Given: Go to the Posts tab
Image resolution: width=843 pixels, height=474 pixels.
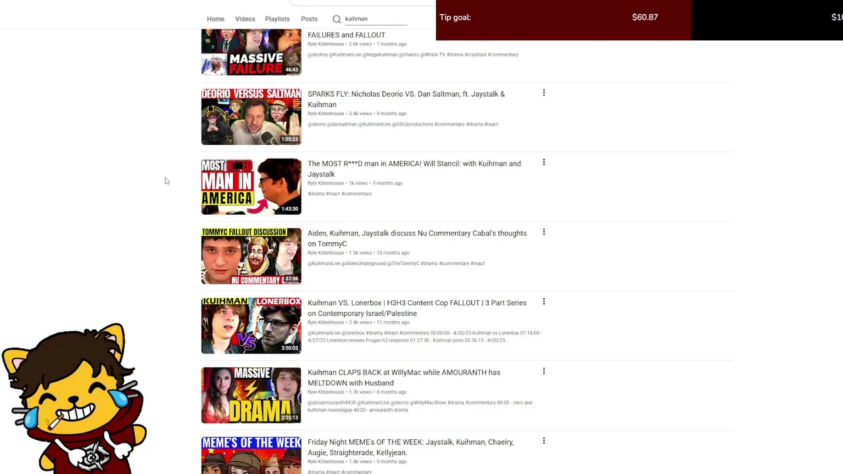Looking at the screenshot, I should (309, 19).
